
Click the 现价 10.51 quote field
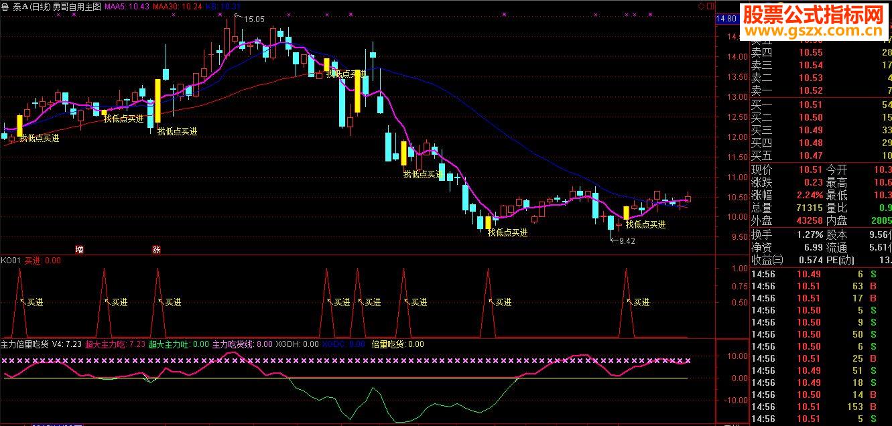[786, 170]
